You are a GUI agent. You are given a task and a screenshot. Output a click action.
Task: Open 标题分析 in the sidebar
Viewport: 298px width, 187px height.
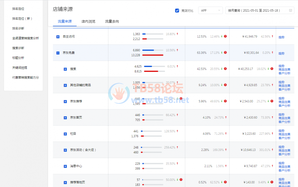18,58
